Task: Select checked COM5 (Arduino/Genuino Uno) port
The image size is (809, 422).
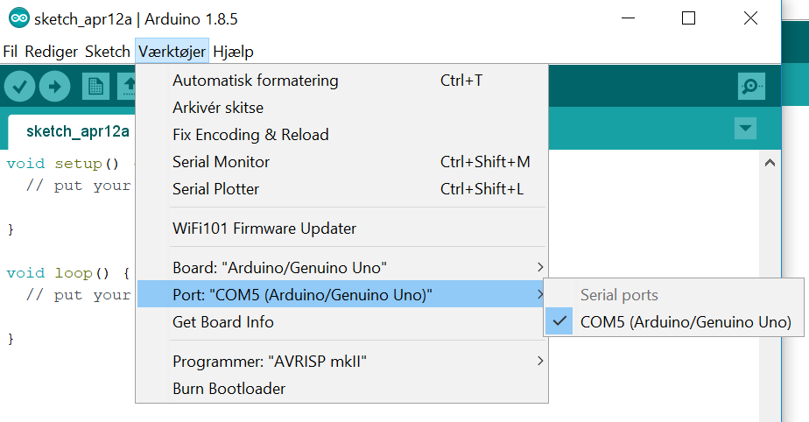Action: click(685, 322)
